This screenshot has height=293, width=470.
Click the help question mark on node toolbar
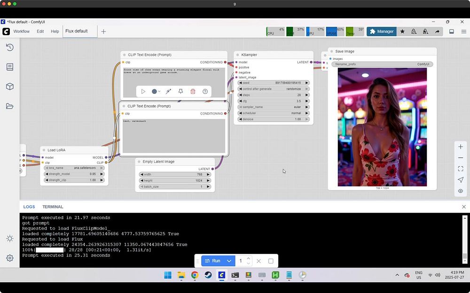pyautogui.click(x=205, y=92)
